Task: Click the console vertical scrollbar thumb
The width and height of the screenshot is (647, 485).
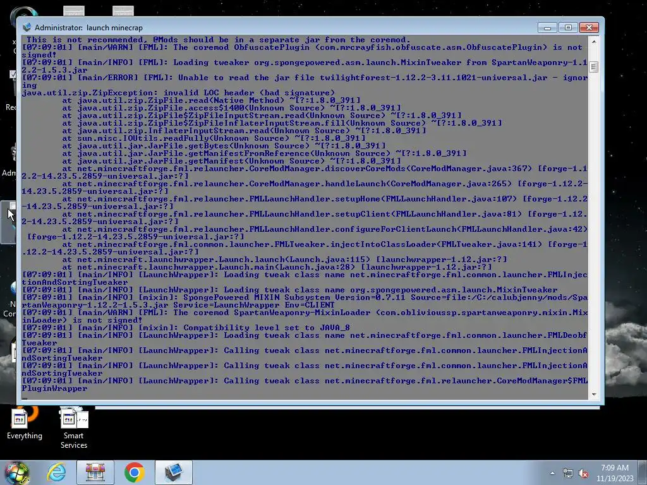Action: 594,67
